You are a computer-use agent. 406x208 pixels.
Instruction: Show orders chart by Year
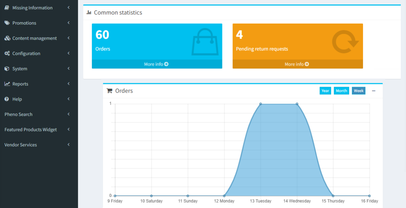coord(325,91)
